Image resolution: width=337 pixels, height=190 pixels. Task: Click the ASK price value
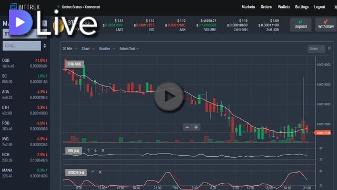(x=175, y=25)
